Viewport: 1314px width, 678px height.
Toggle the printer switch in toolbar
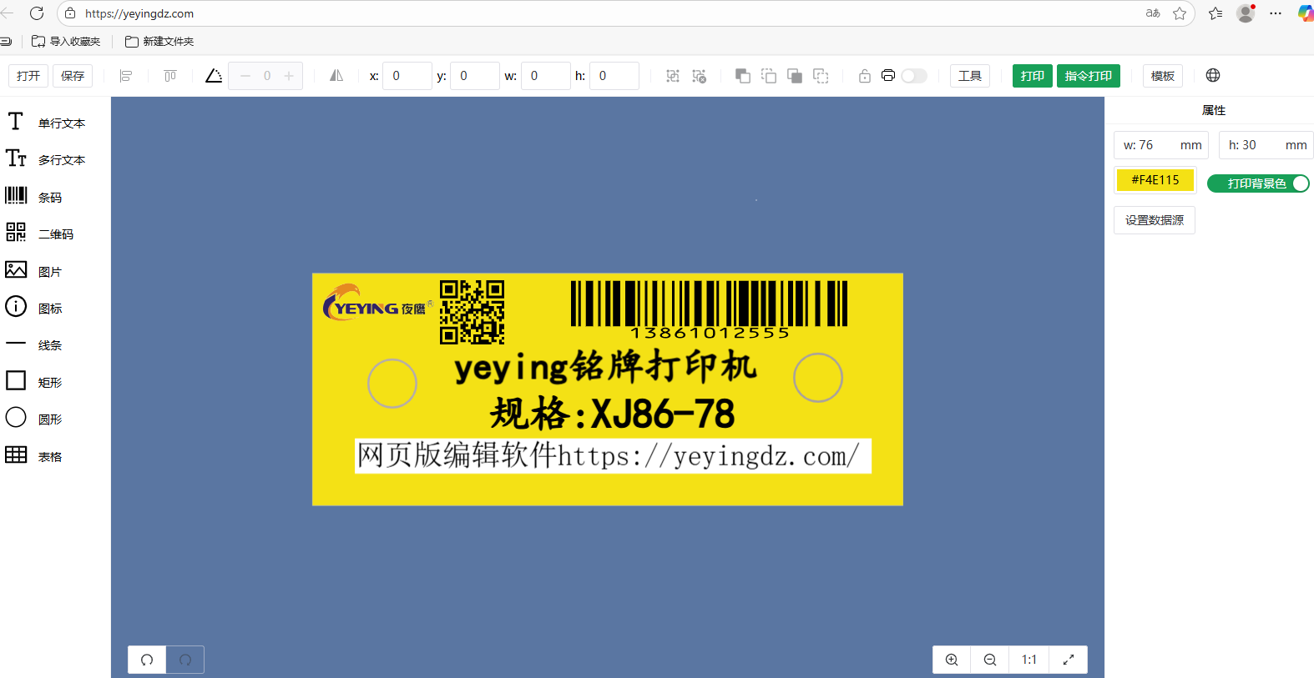[x=913, y=76]
